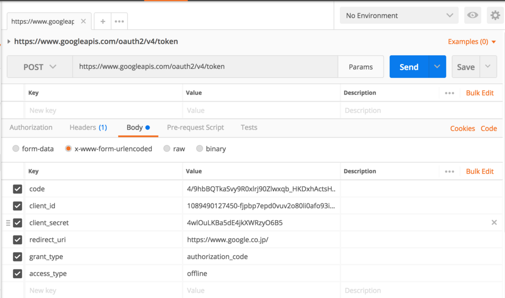Viewport: 505px width, 298px height.
Task: Toggle the Params button
Action: click(x=361, y=66)
